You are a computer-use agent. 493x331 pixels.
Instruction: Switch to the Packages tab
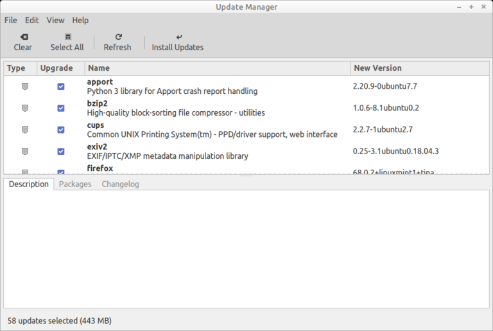(74, 184)
